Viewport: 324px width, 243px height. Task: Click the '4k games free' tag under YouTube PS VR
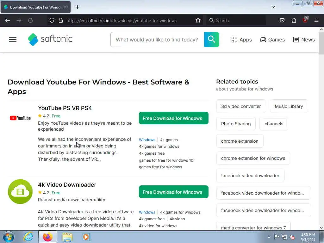pos(152,153)
